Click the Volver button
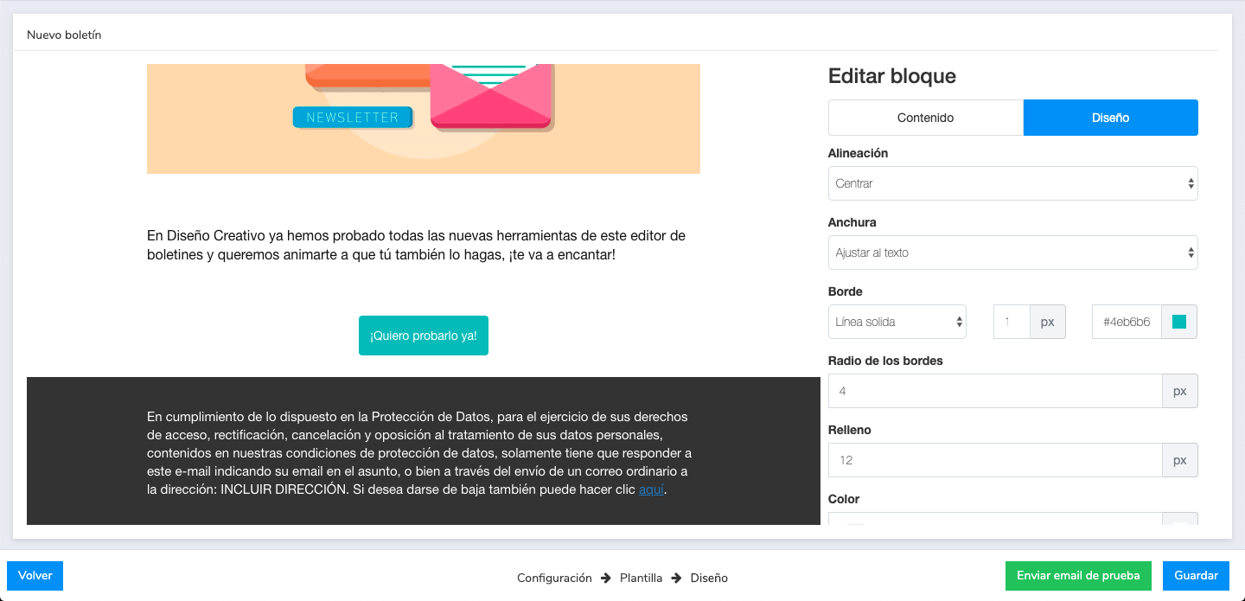This screenshot has width=1245, height=601. 35,575
